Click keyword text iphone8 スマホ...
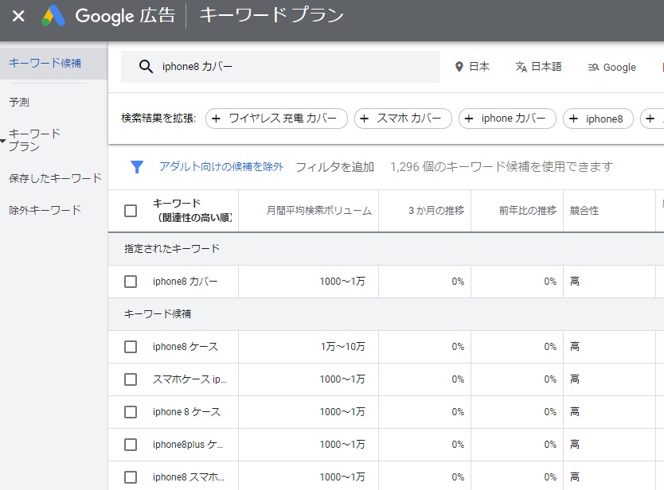This screenshot has width=664, height=490. coord(189,477)
